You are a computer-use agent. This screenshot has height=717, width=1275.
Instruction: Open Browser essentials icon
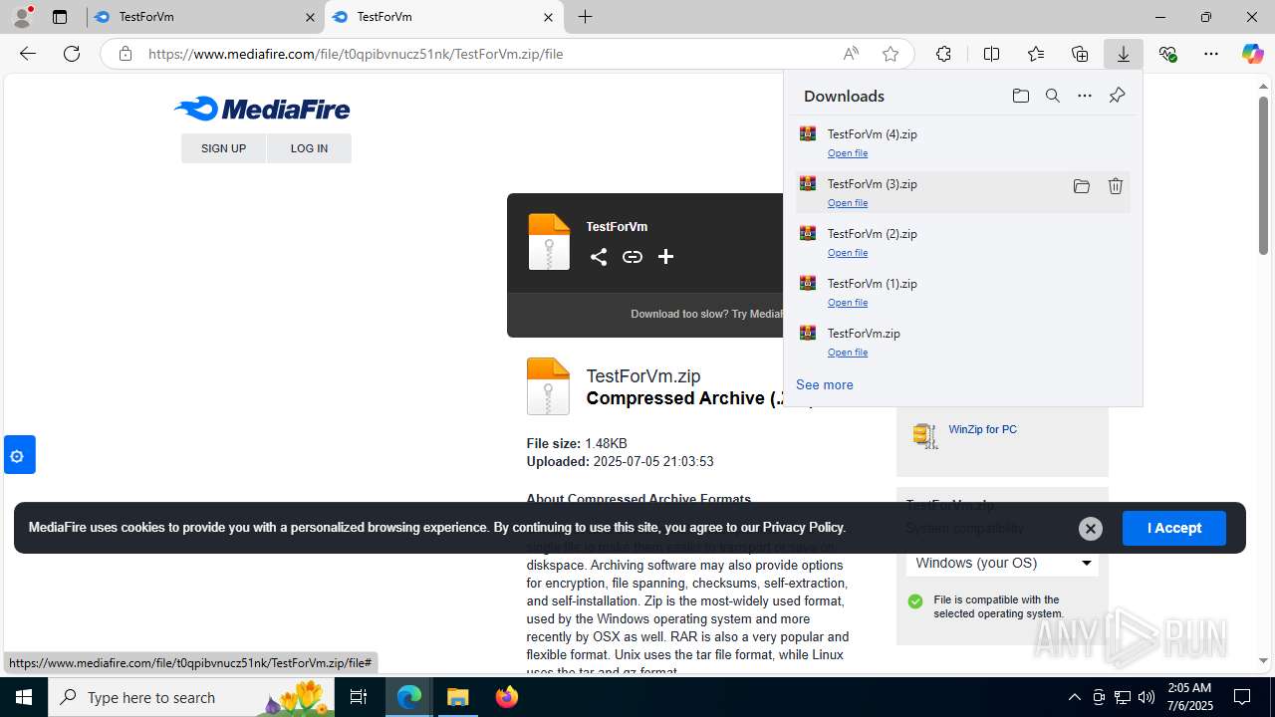pyautogui.click(x=1167, y=54)
